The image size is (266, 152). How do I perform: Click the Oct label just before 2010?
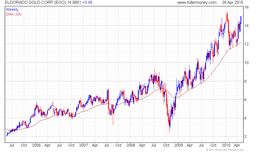(213, 145)
